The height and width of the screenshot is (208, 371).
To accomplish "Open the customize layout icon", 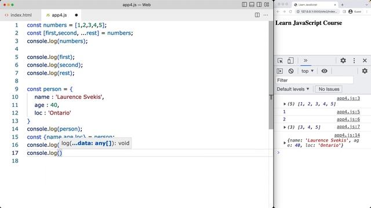I will tap(267, 5).
